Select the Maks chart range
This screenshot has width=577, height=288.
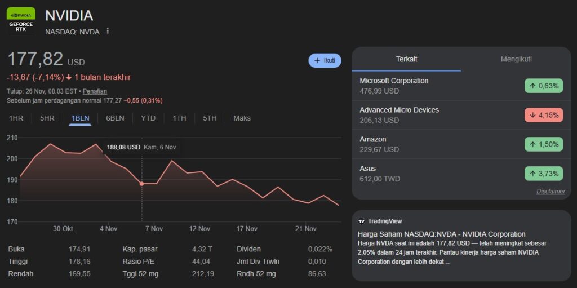(x=242, y=118)
